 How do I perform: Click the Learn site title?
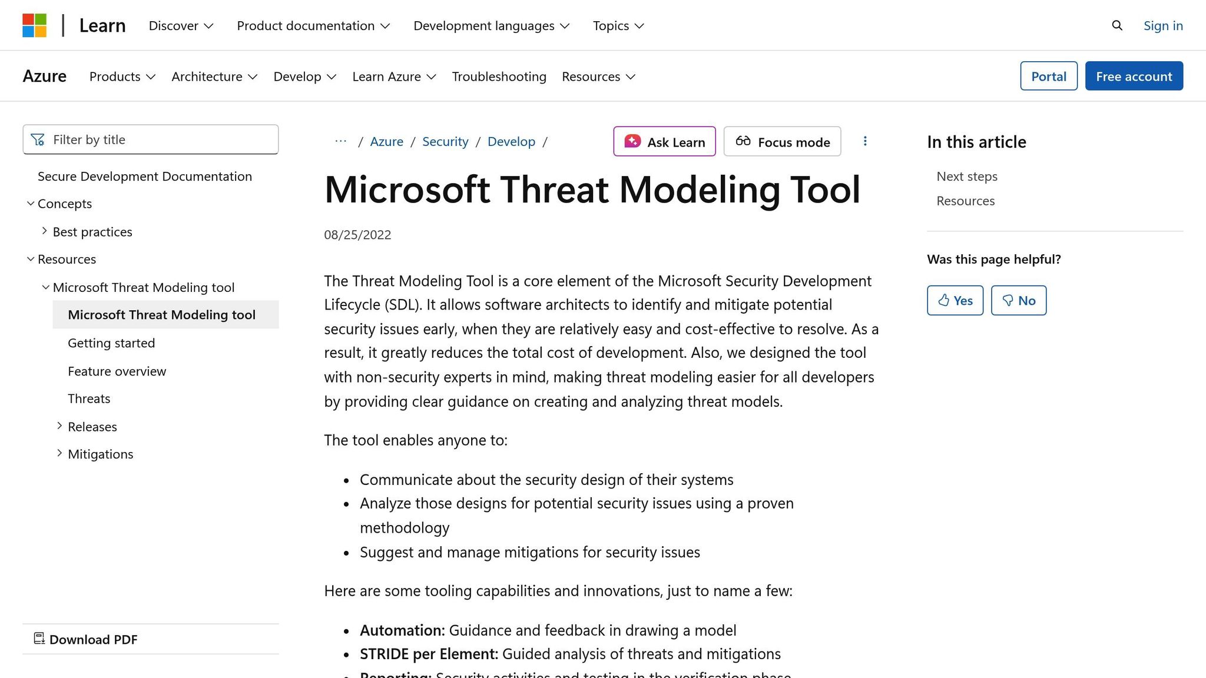[x=102, y=25]
